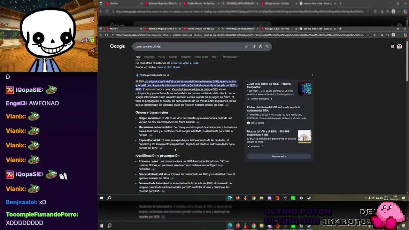Click chat username Benjxaalol

click(x=21, y=202)
